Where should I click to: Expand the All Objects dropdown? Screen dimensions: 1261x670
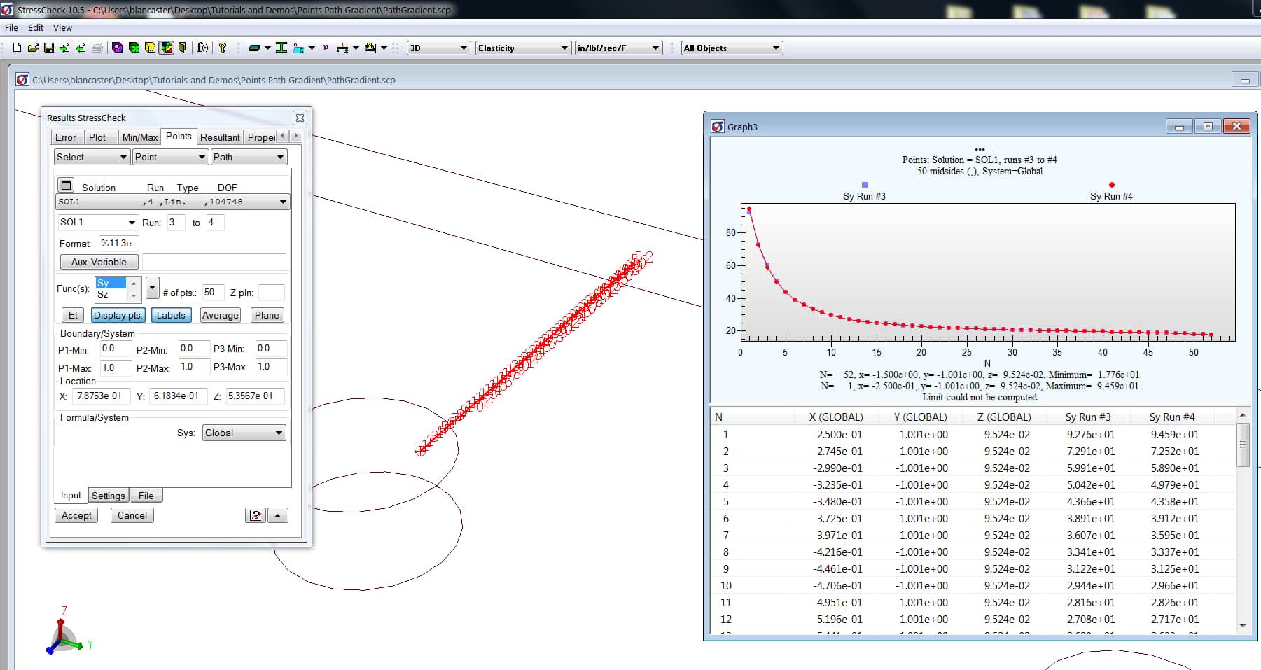click(730, 48)
